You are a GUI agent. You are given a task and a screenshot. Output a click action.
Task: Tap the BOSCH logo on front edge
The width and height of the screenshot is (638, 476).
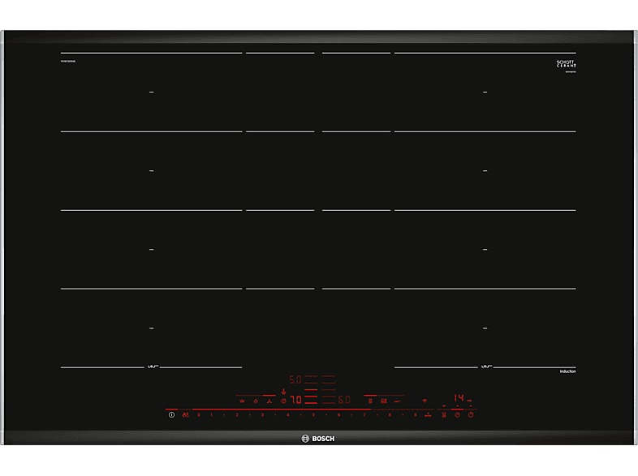click(x=317, y=439)
